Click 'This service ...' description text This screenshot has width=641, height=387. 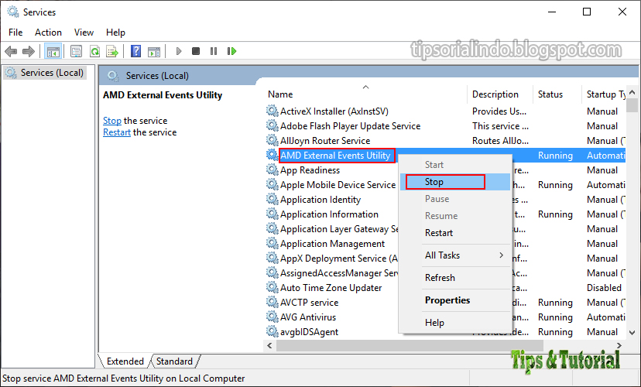[x=500, y=126]
